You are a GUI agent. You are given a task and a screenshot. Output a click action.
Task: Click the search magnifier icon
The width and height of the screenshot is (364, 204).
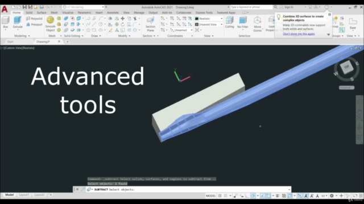click(x=275, y=7)
